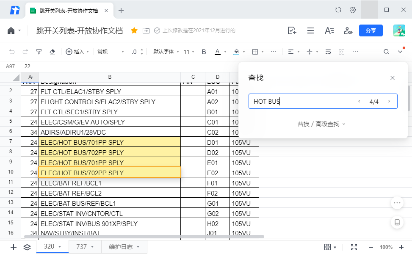Open the 常规 number format dropdown
The width and height of the screenshot is (412, 254).
(111, 52)
